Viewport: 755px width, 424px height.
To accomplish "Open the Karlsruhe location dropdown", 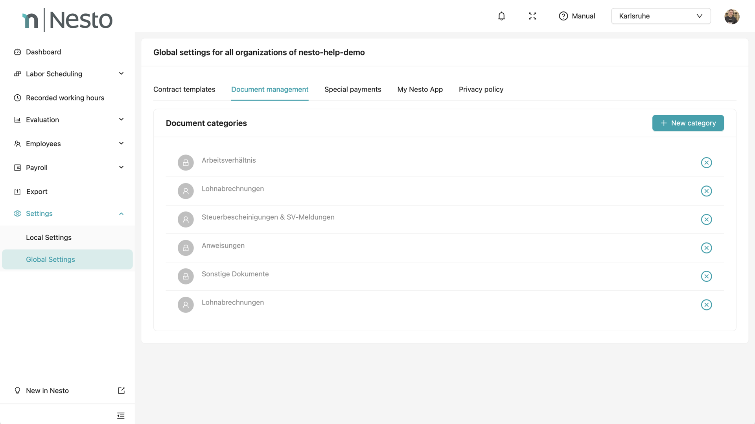I will pos(661,16).
